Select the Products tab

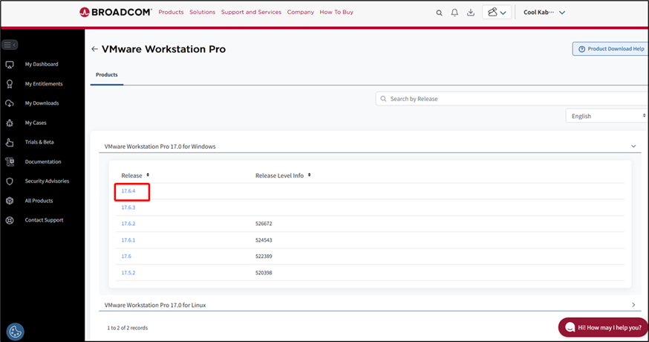[x=107, y=74]
